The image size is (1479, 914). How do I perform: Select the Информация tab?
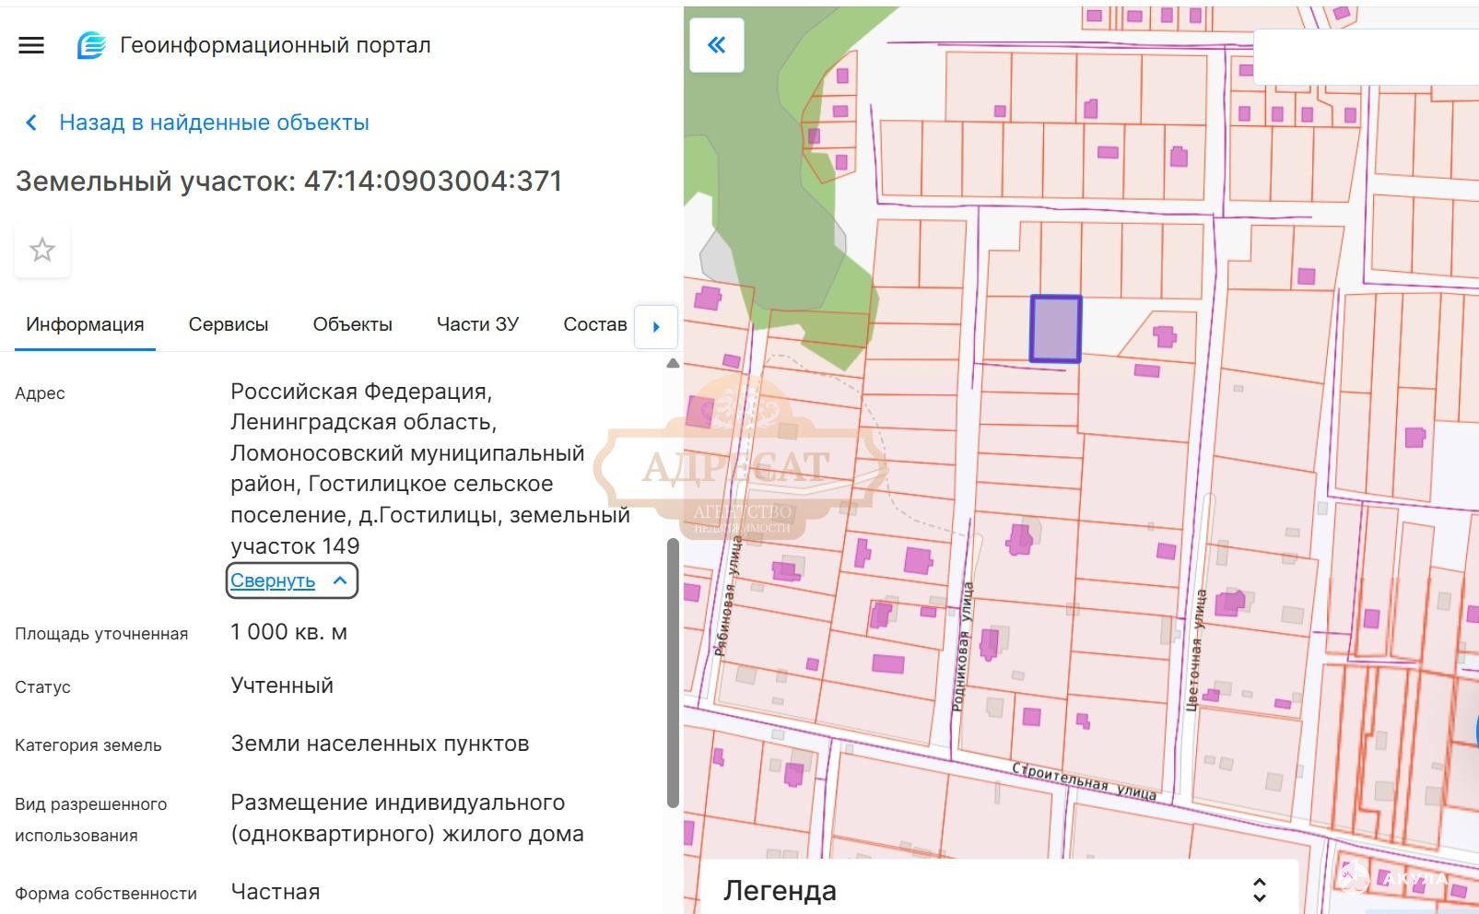[x=85, y=324]
